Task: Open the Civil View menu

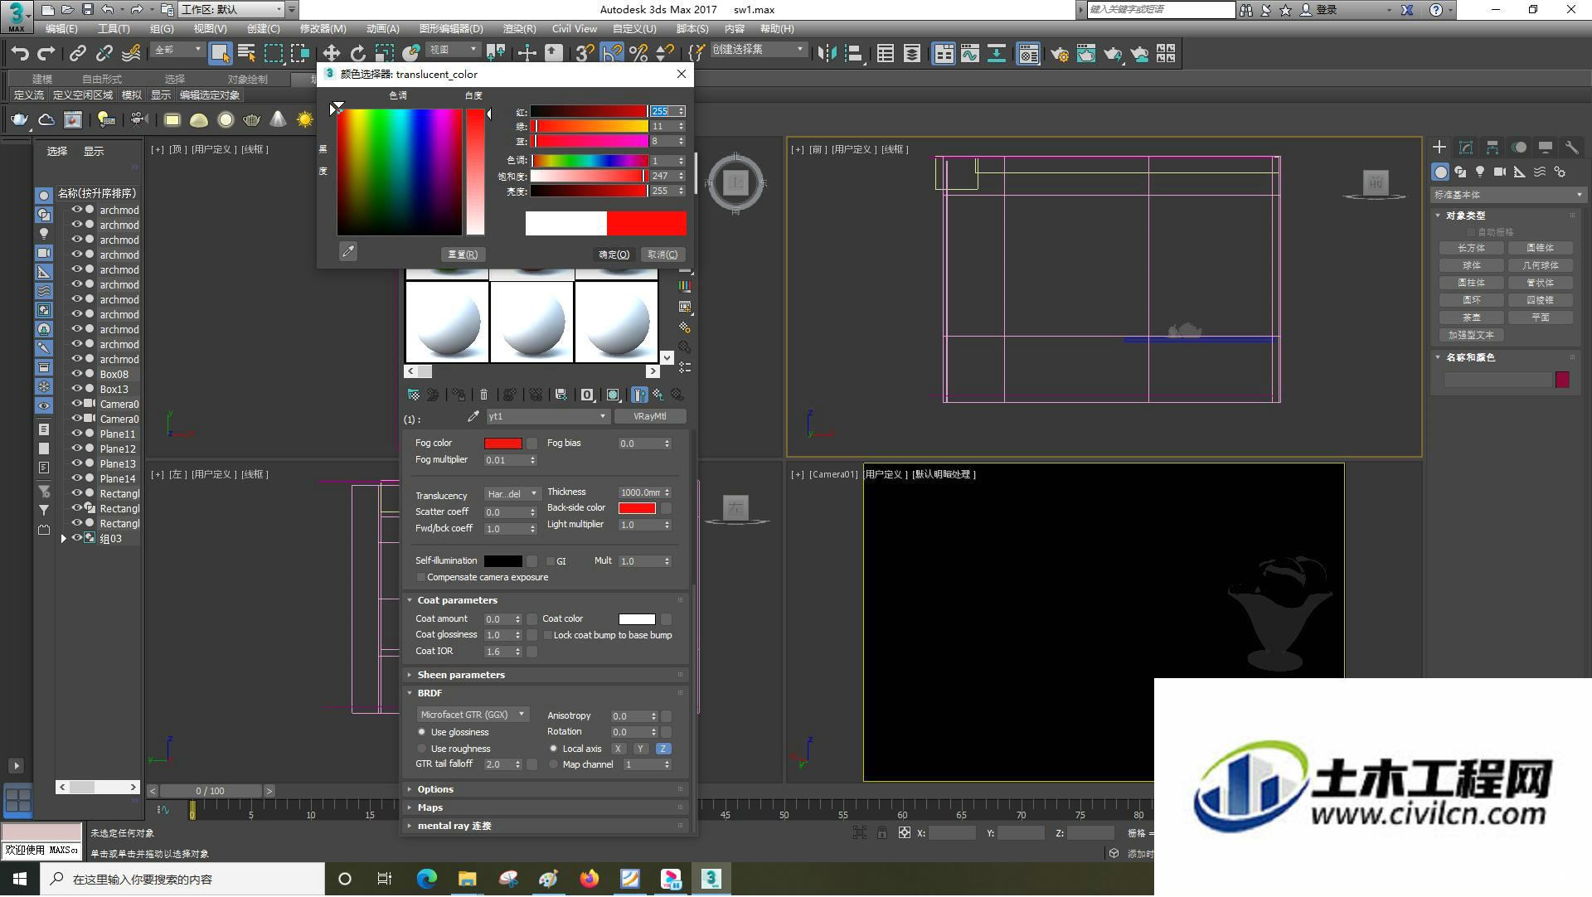Action: pos(574,28)
